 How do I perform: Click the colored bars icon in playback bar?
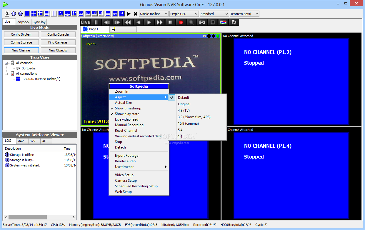[223, 22]
